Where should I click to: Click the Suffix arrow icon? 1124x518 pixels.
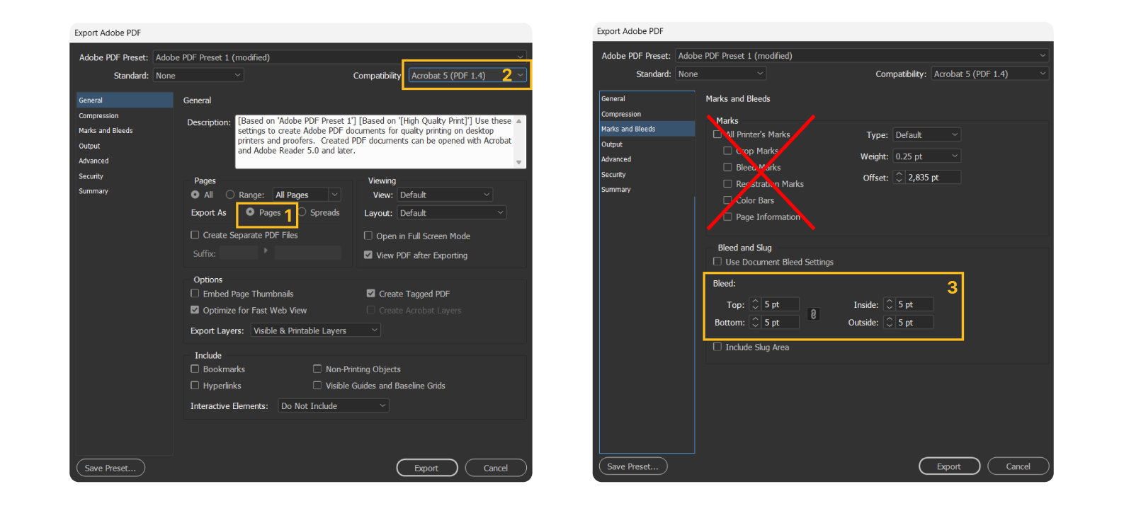[266, 251]
